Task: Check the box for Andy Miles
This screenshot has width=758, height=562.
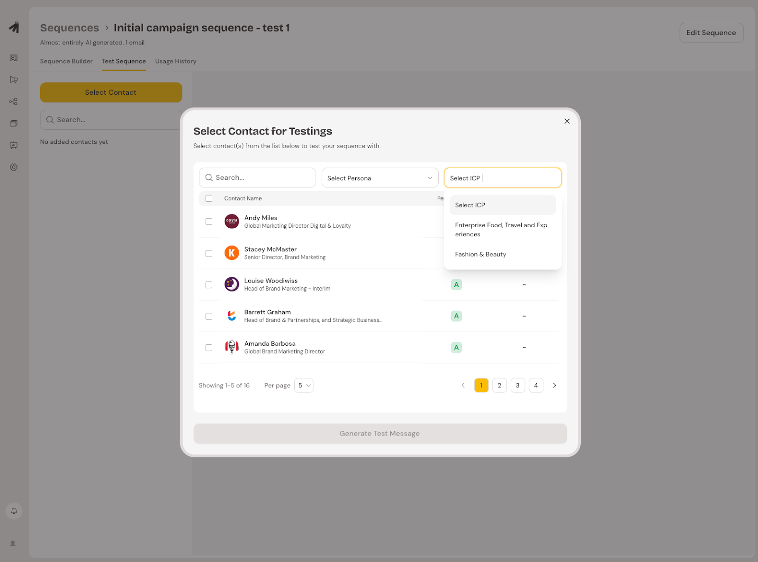Action: [209, 222]
